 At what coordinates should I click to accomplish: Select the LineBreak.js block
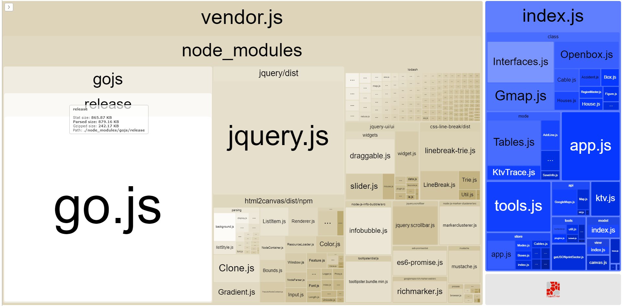(x=439, y=185)
